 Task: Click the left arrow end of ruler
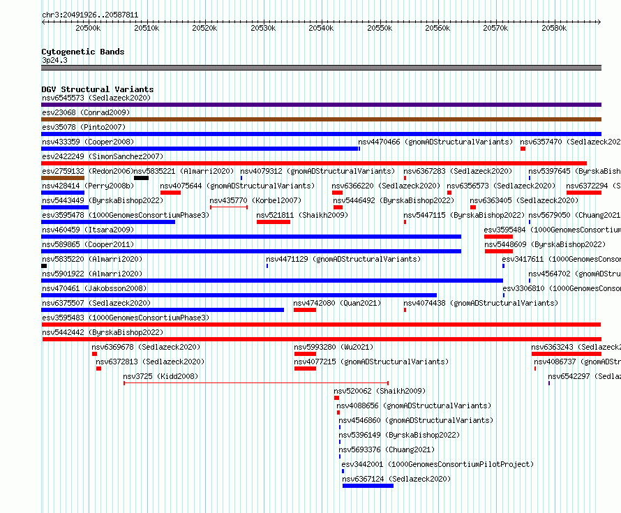tap(44, 22)
